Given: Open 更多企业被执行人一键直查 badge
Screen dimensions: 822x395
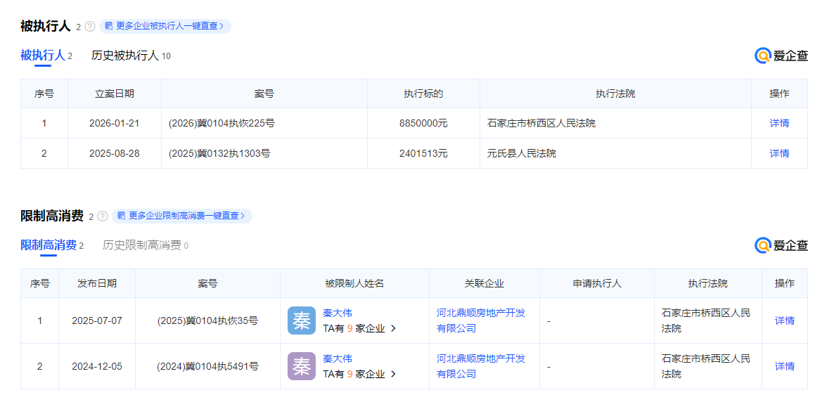Looking at the screenshot, I should click(x=165, y=26).
